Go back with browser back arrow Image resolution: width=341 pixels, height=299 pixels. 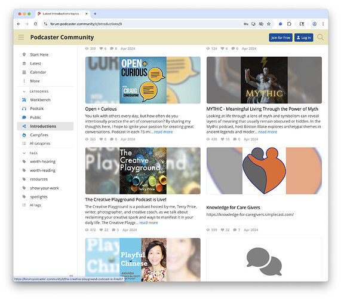19,24
